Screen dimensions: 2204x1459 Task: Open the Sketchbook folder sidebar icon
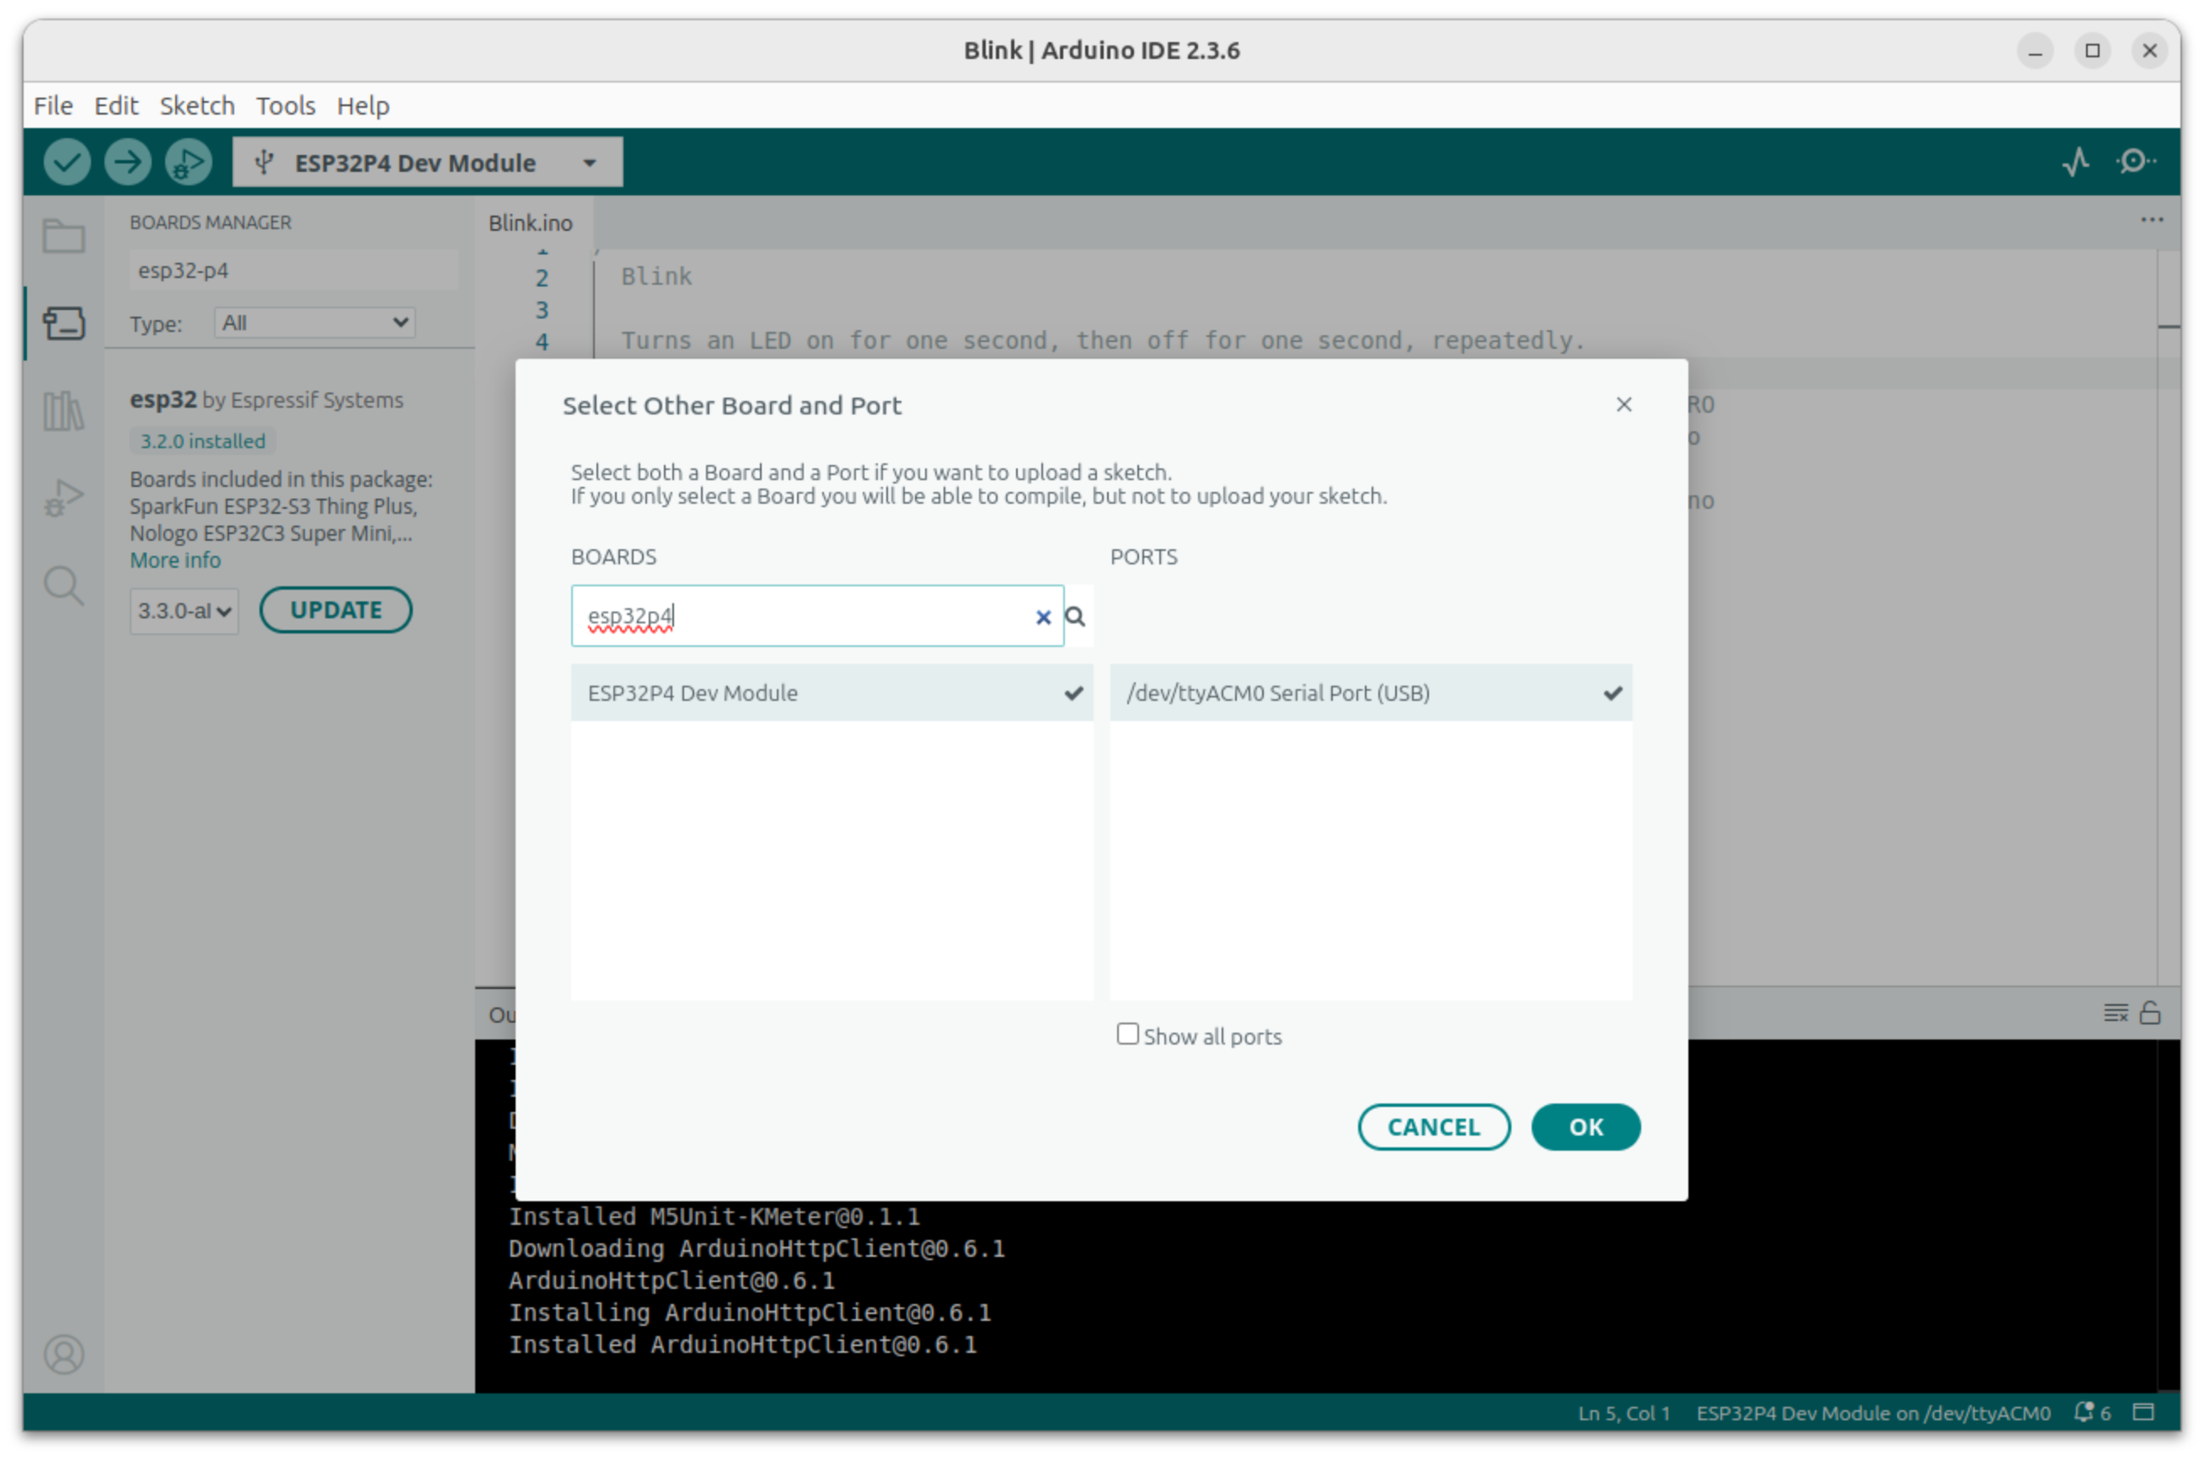pyautogui.click(x=64, y=237)
